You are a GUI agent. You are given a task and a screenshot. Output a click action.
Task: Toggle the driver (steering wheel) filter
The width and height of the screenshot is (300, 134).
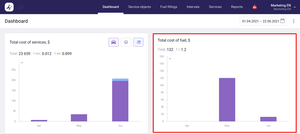click(x=126, y=42)
